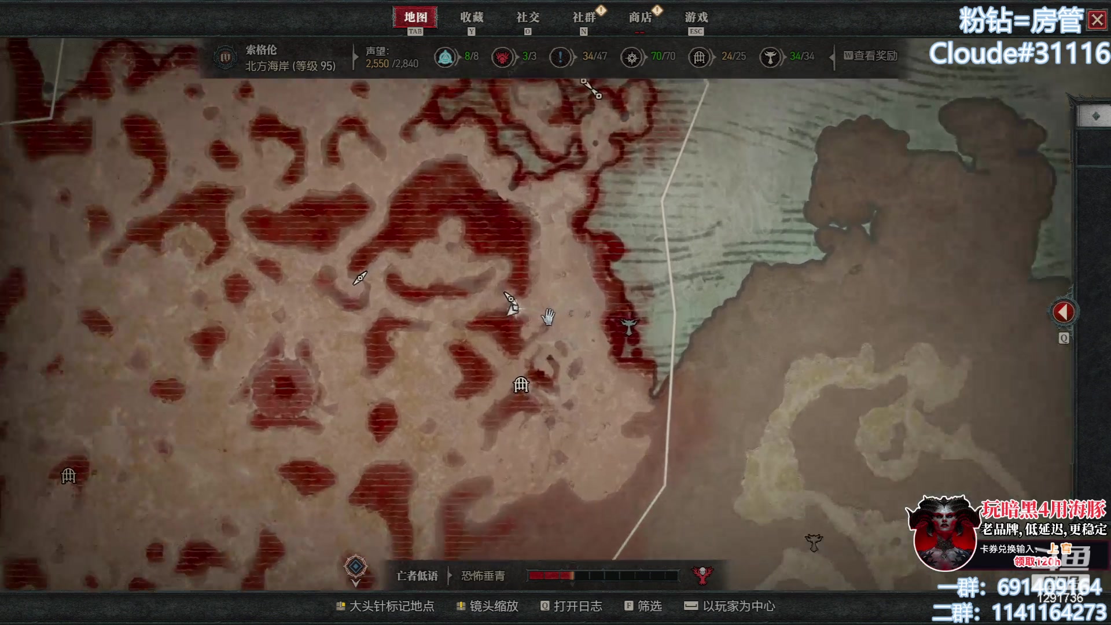Screen dimensions: 1111x625
Task: Click 大头针标记地点 pin hint
Action: pyautogui.click(x=385, y=606)
